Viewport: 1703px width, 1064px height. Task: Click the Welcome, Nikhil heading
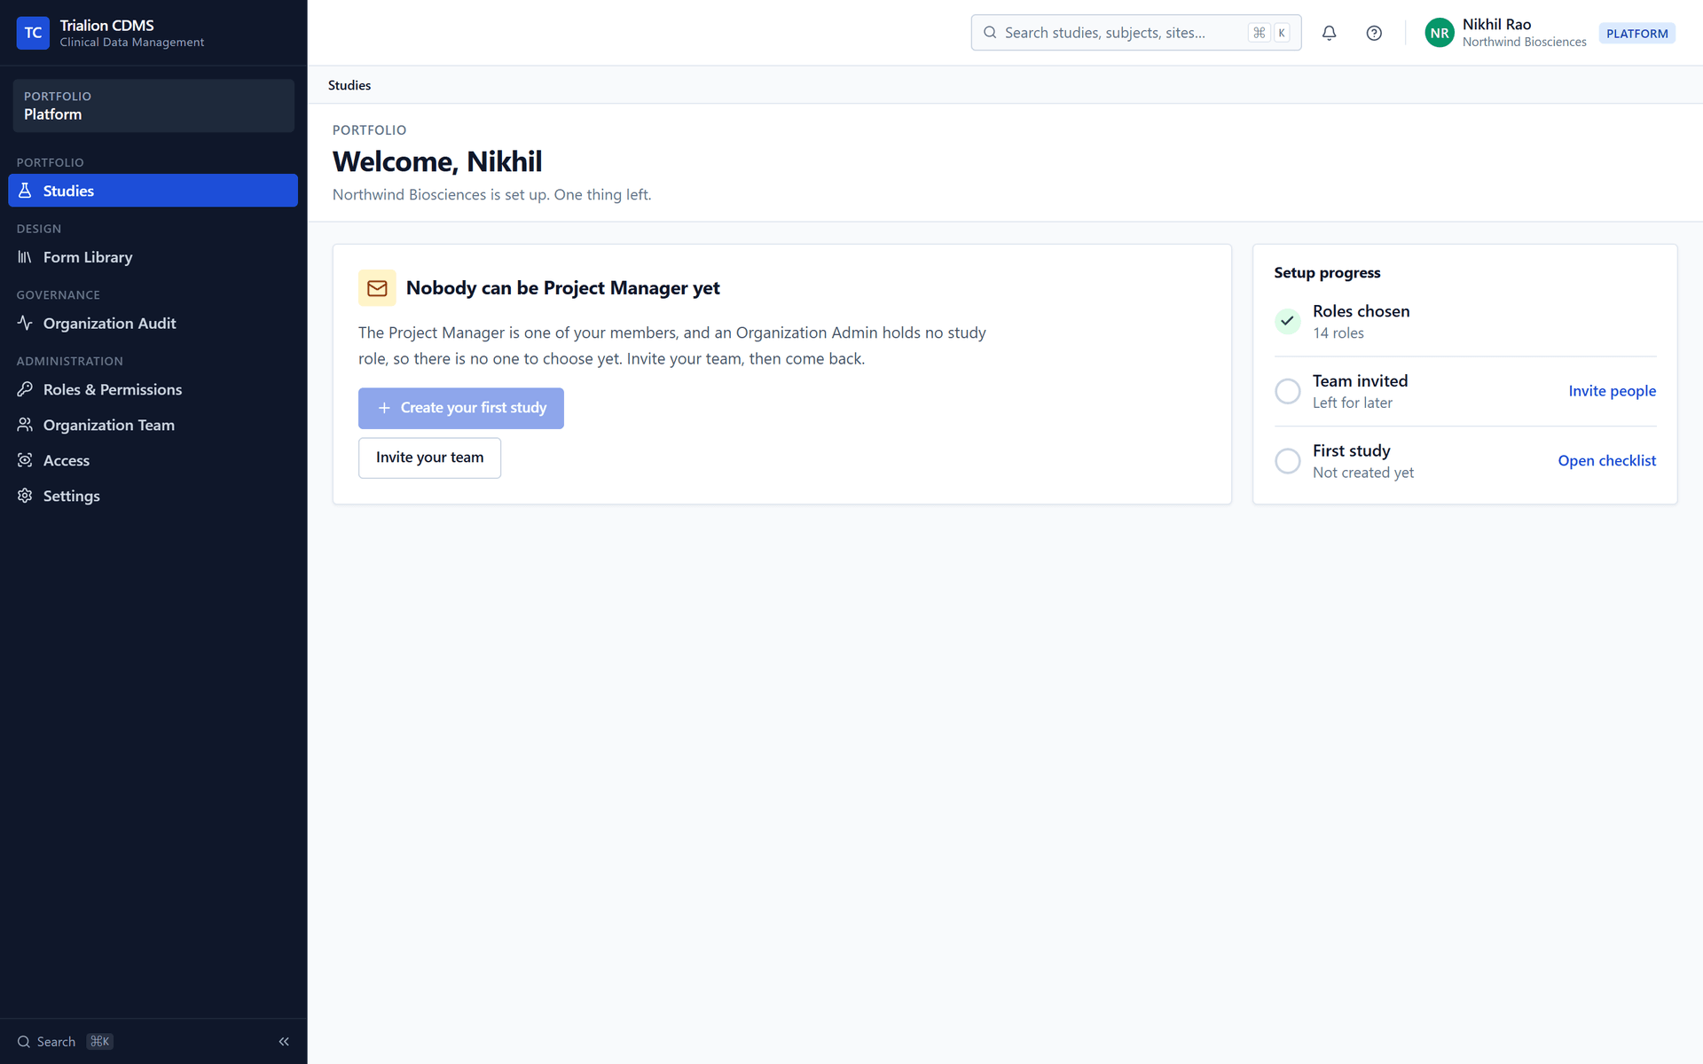tap(437, 161)
